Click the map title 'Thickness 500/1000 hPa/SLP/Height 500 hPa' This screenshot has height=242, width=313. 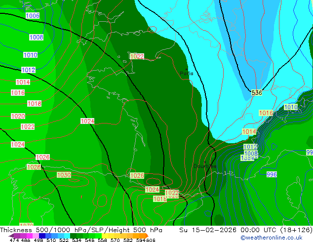81,230
